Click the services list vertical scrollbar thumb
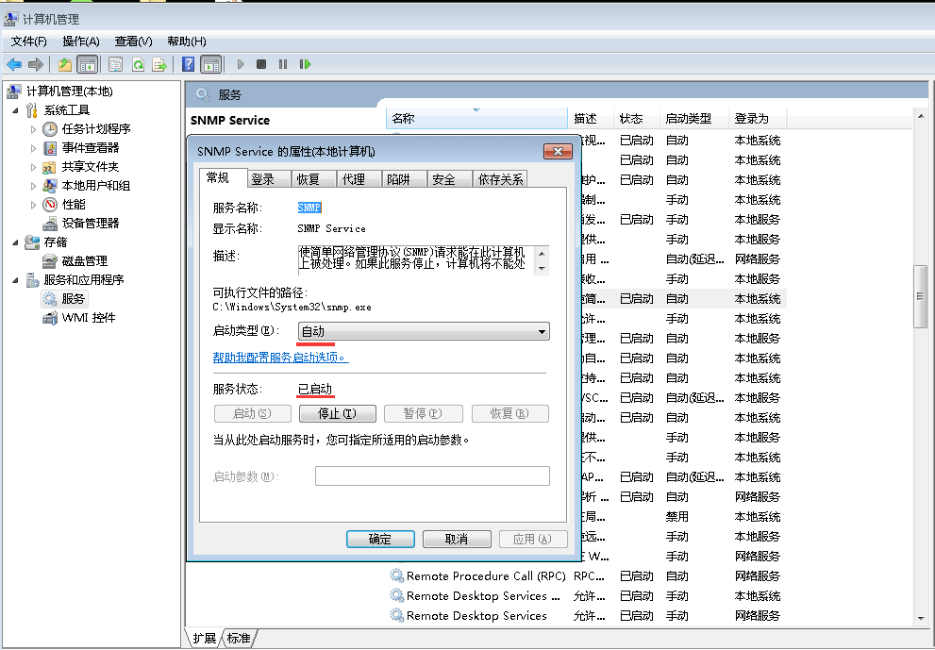Viewport: 935px width, 650px height. click(920, 296)
